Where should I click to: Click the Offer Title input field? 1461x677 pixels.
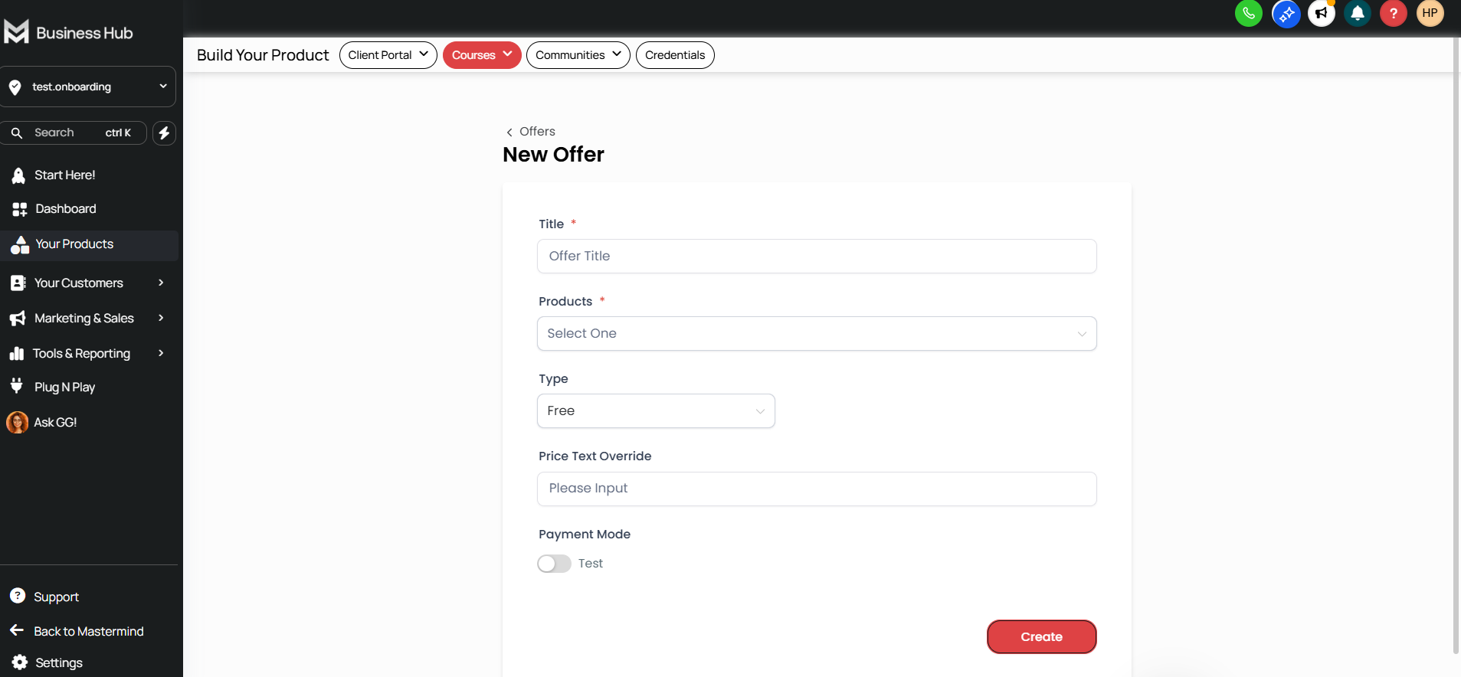(x=817, y=256)
